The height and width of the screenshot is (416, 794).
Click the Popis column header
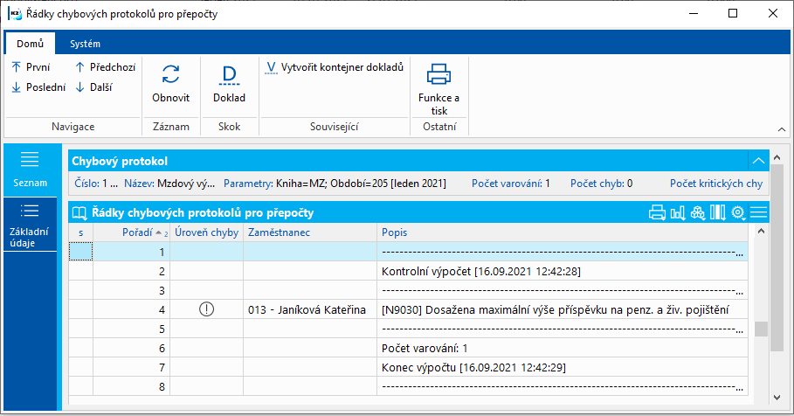tap(563, 232)
